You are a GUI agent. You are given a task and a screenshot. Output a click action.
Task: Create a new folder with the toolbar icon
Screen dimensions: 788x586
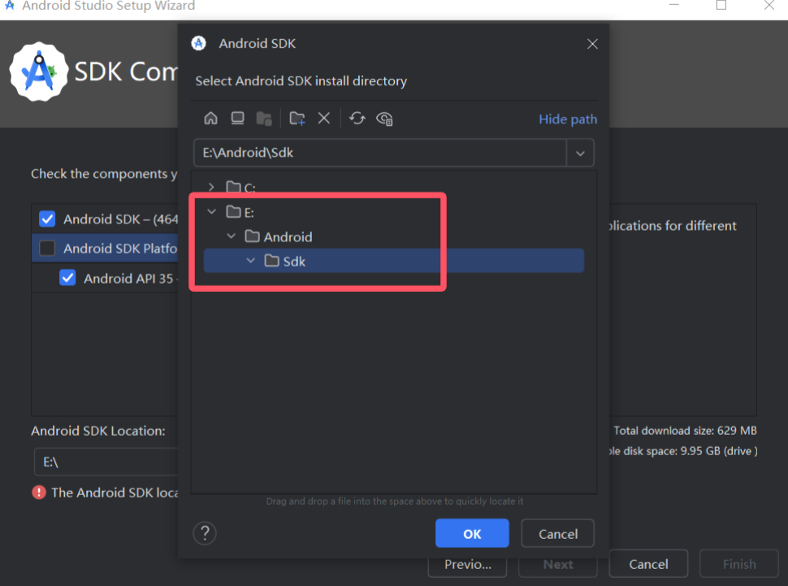297,118
